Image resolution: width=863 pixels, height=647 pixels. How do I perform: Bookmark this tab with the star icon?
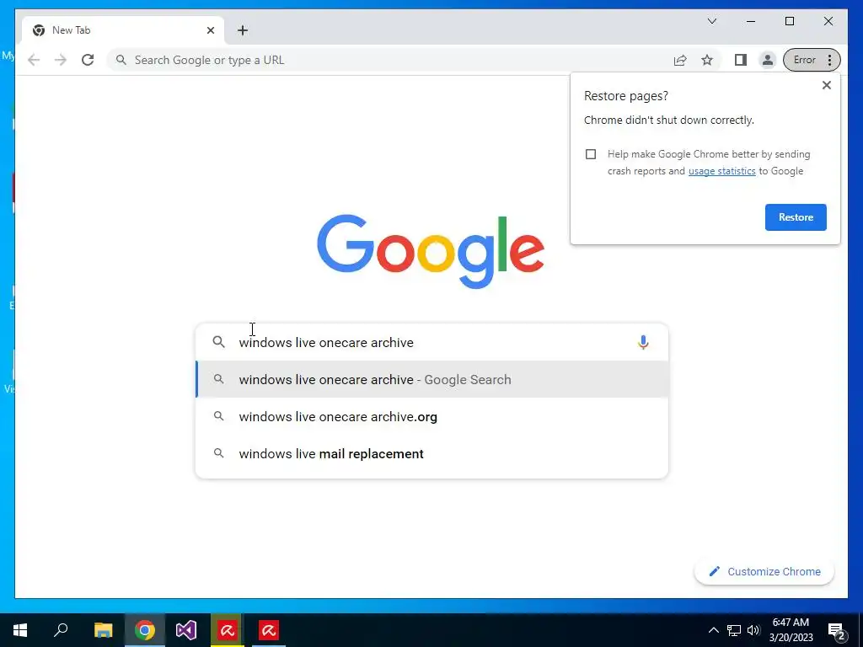(x=707, y=60)
